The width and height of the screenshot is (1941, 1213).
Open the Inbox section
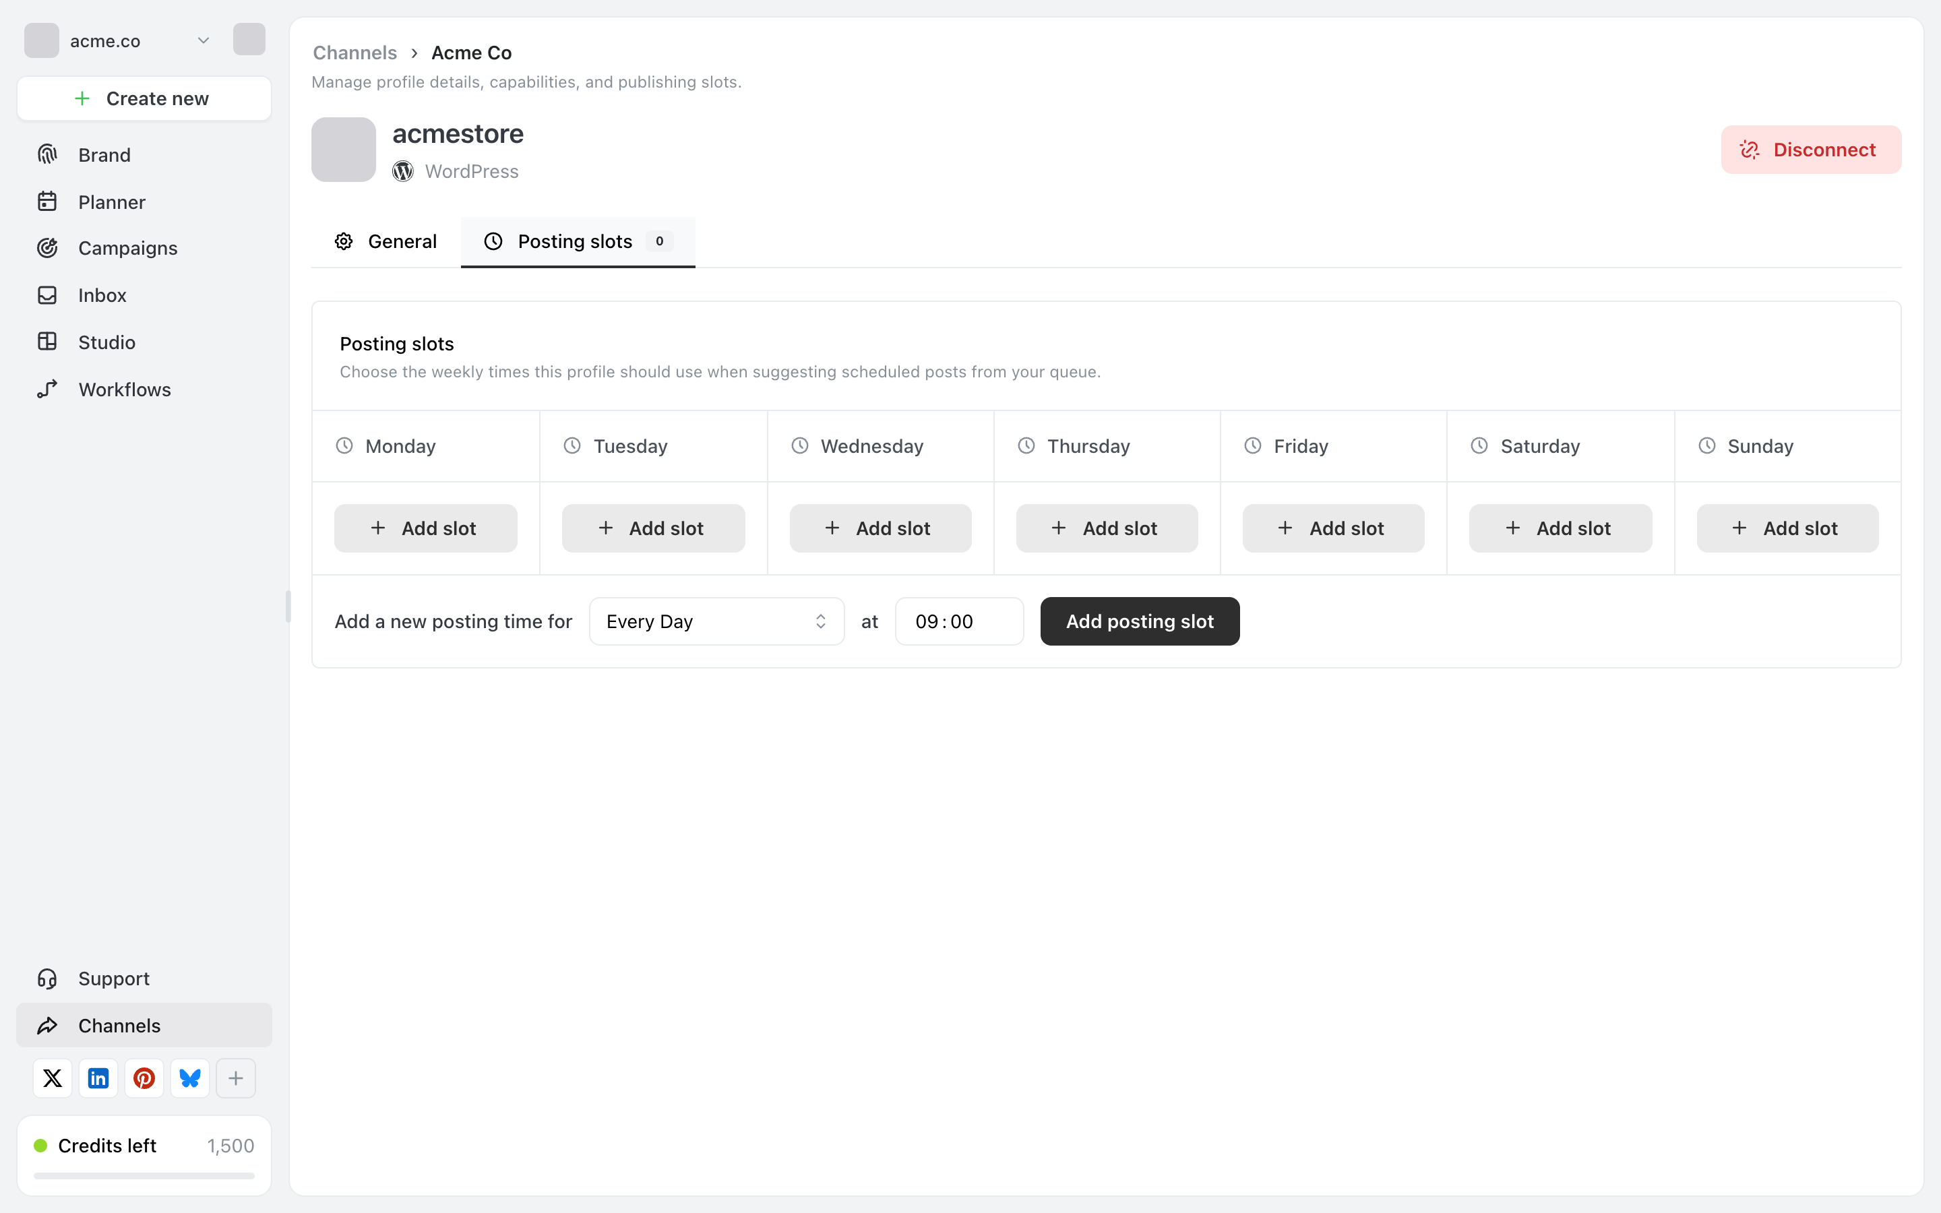144,295
